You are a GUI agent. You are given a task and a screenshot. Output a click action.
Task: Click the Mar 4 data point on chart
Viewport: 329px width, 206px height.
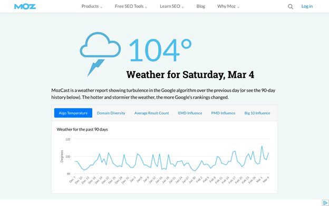pos(268,153)
